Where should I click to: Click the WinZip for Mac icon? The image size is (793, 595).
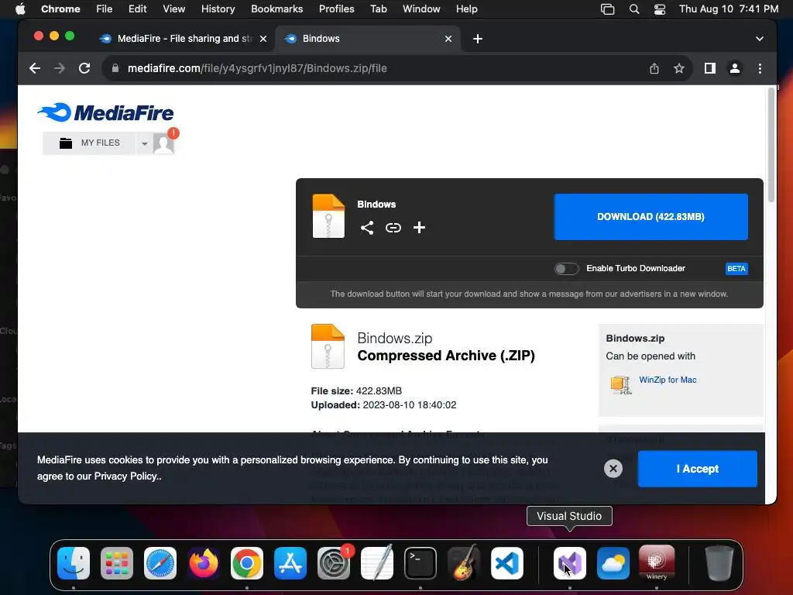pyautogui.click(x=620, y=385)
